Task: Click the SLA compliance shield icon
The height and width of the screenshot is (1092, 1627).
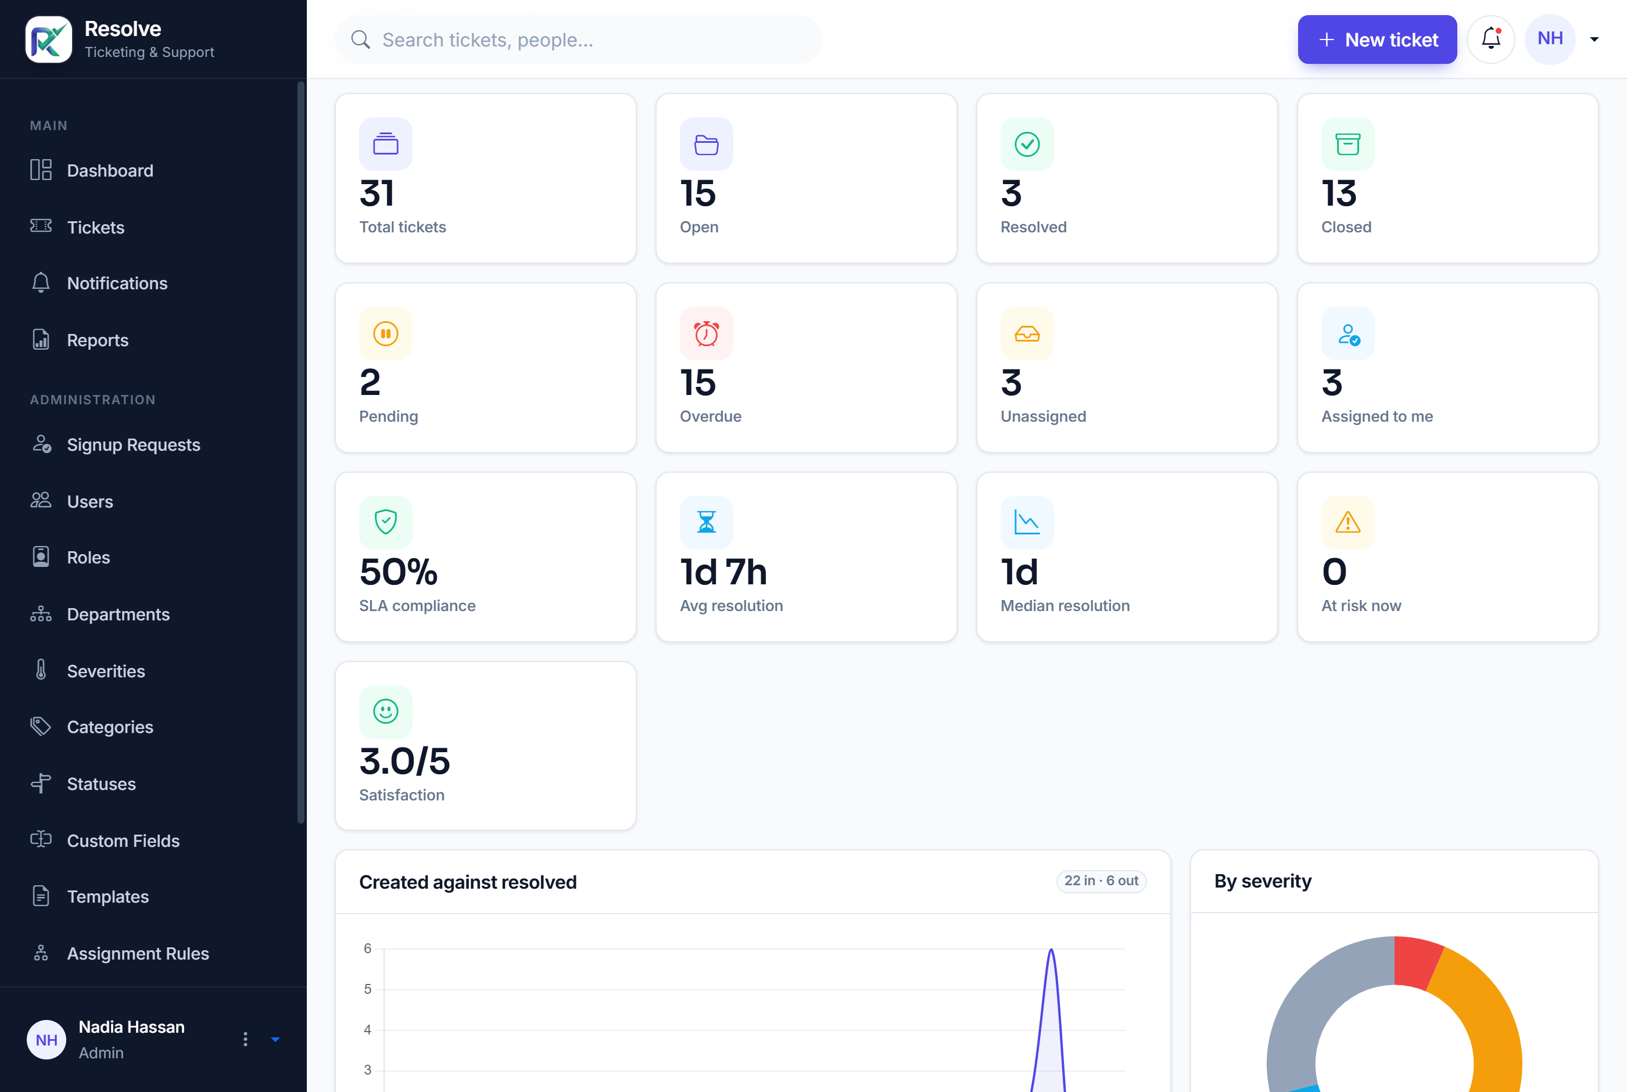Action: [x=385, y=522]
